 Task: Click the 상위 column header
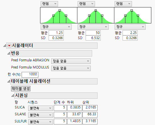(x=86, y=102)
